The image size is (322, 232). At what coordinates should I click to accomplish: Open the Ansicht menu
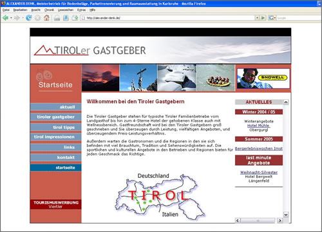tap(35, 10)
